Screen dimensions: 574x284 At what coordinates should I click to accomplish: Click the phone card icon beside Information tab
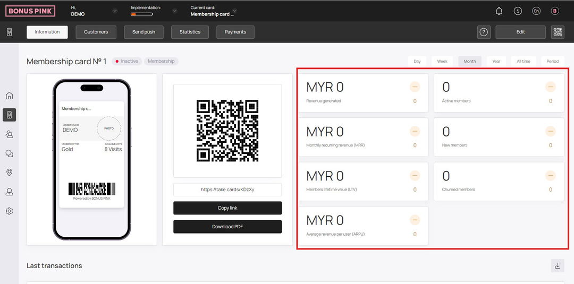(10, 32)
